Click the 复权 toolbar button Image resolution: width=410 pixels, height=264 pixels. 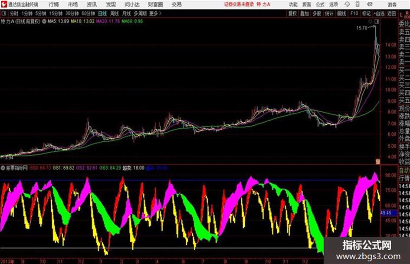tap(292, 13)
